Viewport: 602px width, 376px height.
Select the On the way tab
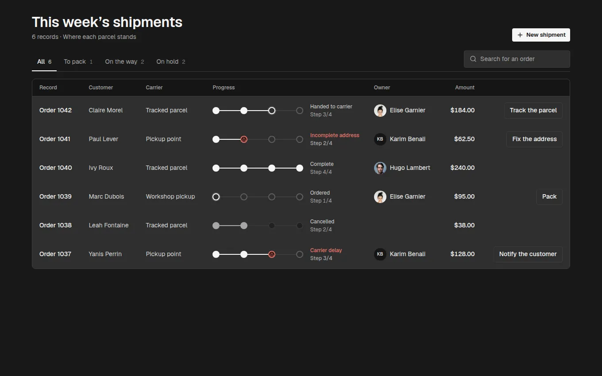[x=124, y=62]
